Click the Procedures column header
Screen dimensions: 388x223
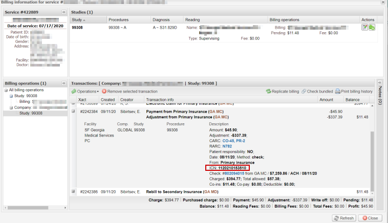click(x=128, y=20)
